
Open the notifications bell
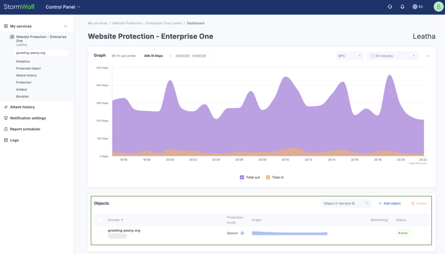point(402,7)
